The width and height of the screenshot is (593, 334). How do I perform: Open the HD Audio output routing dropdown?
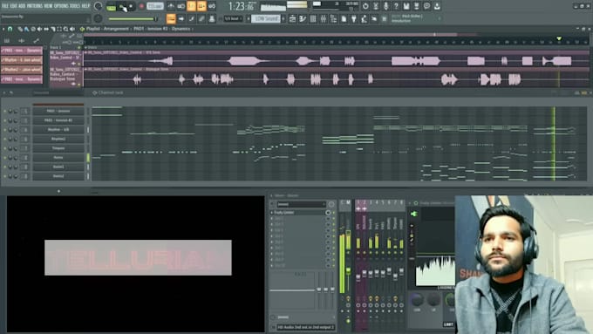(305, 327)
